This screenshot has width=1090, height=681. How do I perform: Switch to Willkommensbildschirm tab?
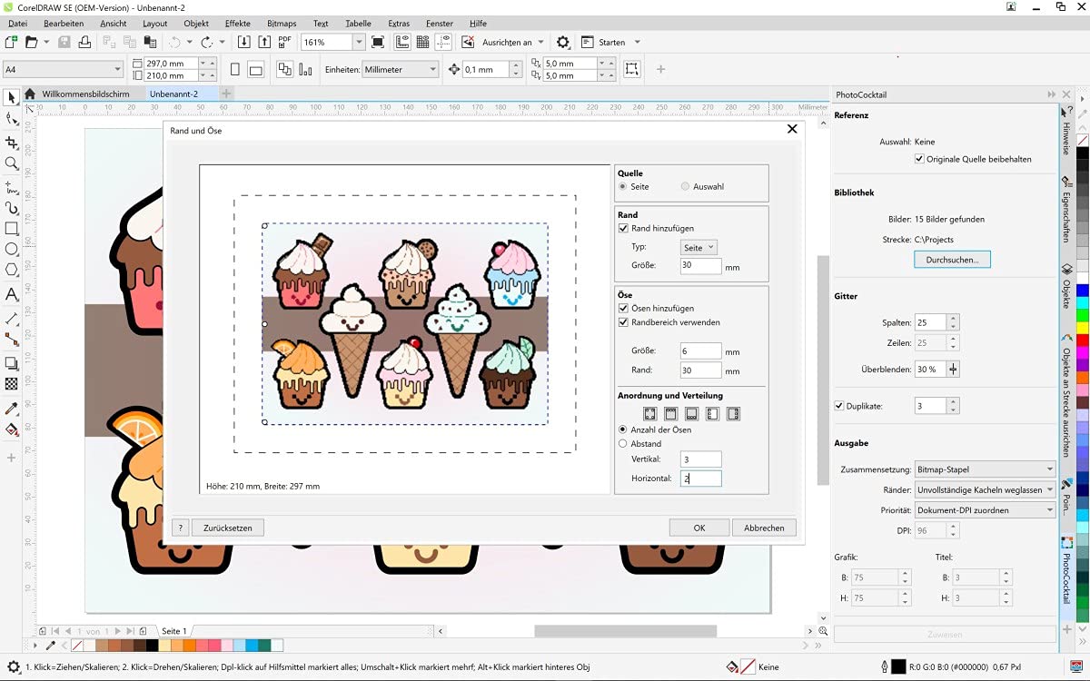click(85, 94)
